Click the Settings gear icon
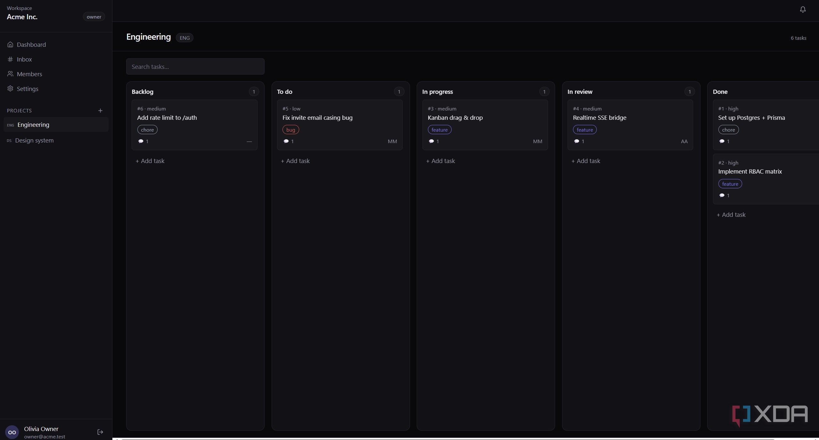Viewport: 819px width, 440px height. [10, 89]
